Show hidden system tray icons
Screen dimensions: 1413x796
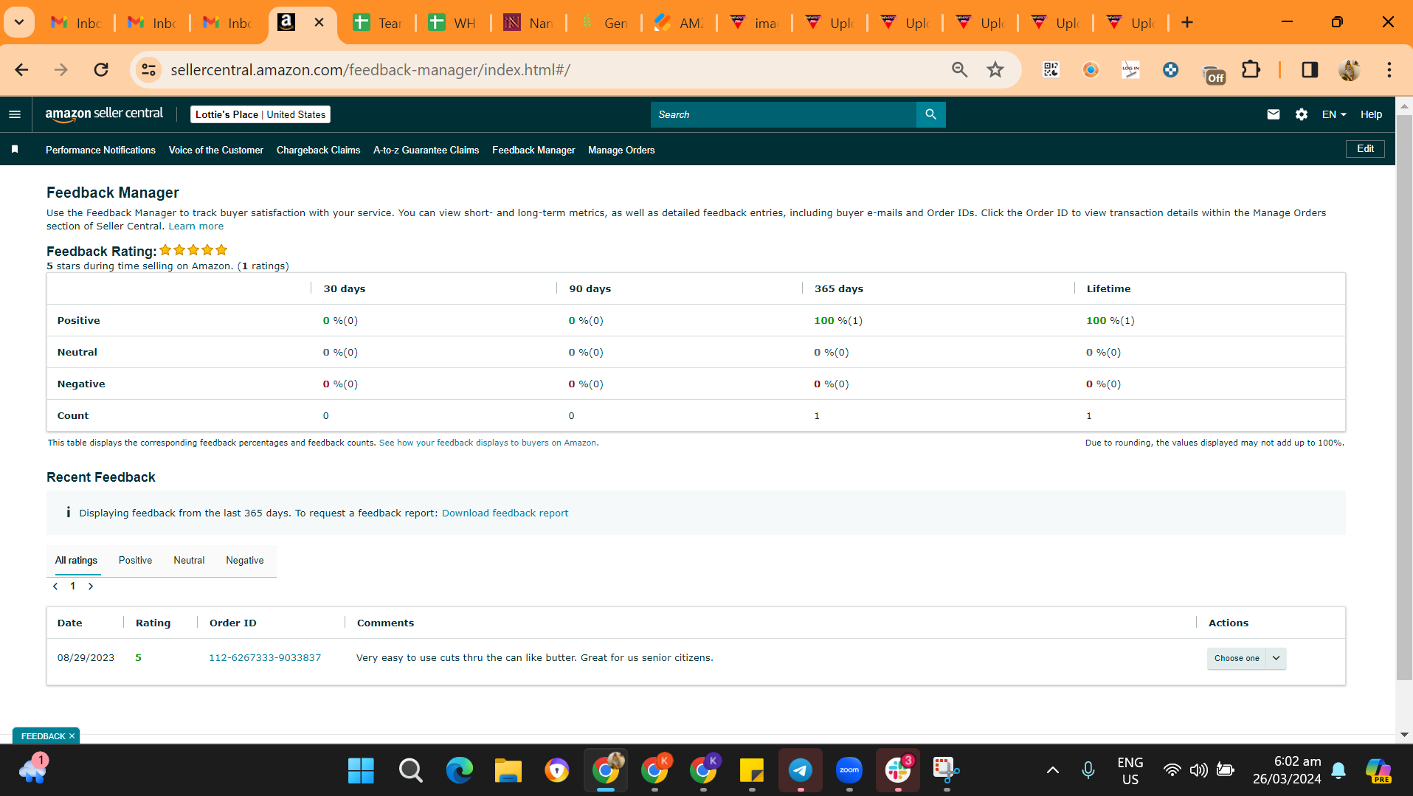[1053, 771]
